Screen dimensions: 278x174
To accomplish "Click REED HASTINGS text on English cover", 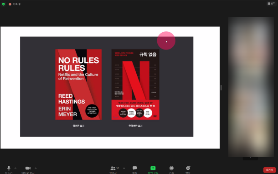I will click(x=72, y=99).
